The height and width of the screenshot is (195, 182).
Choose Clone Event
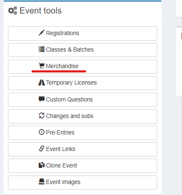pos(83,166)
